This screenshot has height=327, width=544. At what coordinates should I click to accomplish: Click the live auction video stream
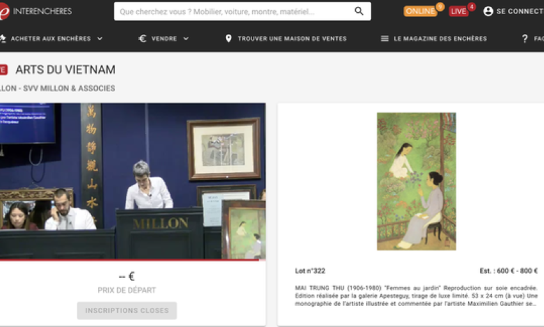133,181
